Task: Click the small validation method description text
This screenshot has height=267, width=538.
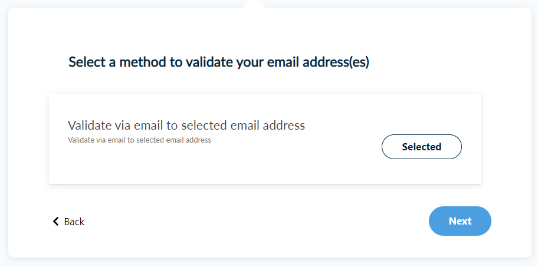Action: (139, 140)
